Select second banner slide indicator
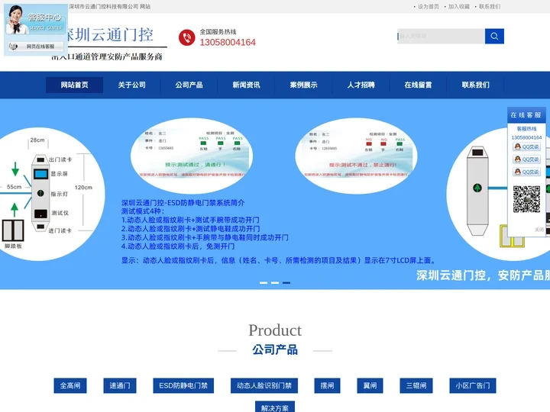Image resolution: width=550 pixels, height=412 pixels. 275,283
